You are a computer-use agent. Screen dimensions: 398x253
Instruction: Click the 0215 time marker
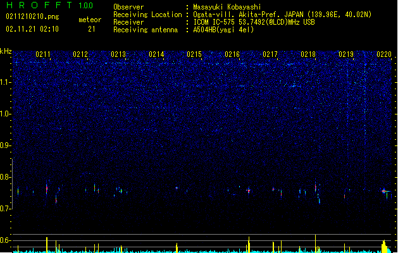point(194,54)
